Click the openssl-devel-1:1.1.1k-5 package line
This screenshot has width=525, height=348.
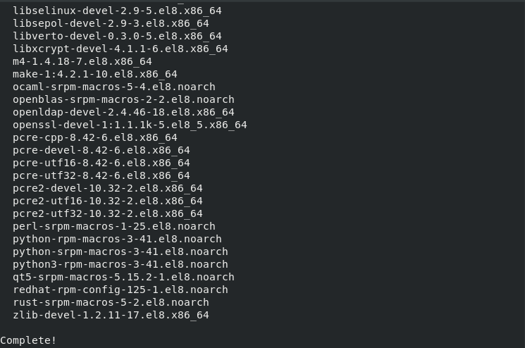(x=130, y=125)
